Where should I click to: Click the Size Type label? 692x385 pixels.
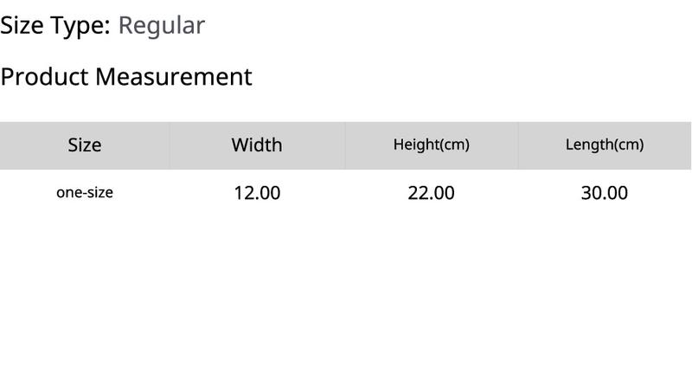tap(55, 25)
